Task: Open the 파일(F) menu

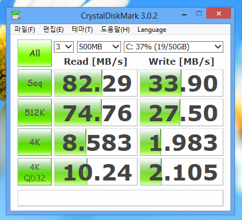Action: click(x=25, y=30)
